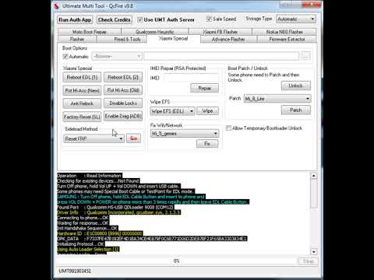The image size is (374, 280).
Task: Click the log scrollbar up arrow
Action: (x=314, y=176)
